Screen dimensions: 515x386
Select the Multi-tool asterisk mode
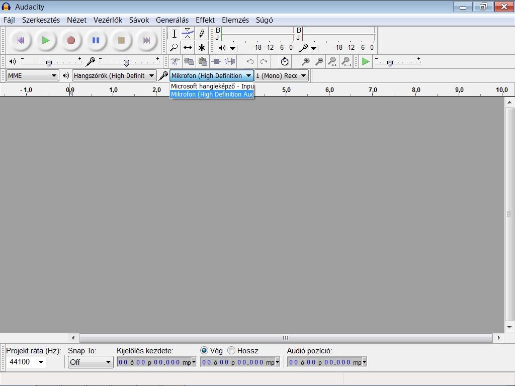(201, 48)
